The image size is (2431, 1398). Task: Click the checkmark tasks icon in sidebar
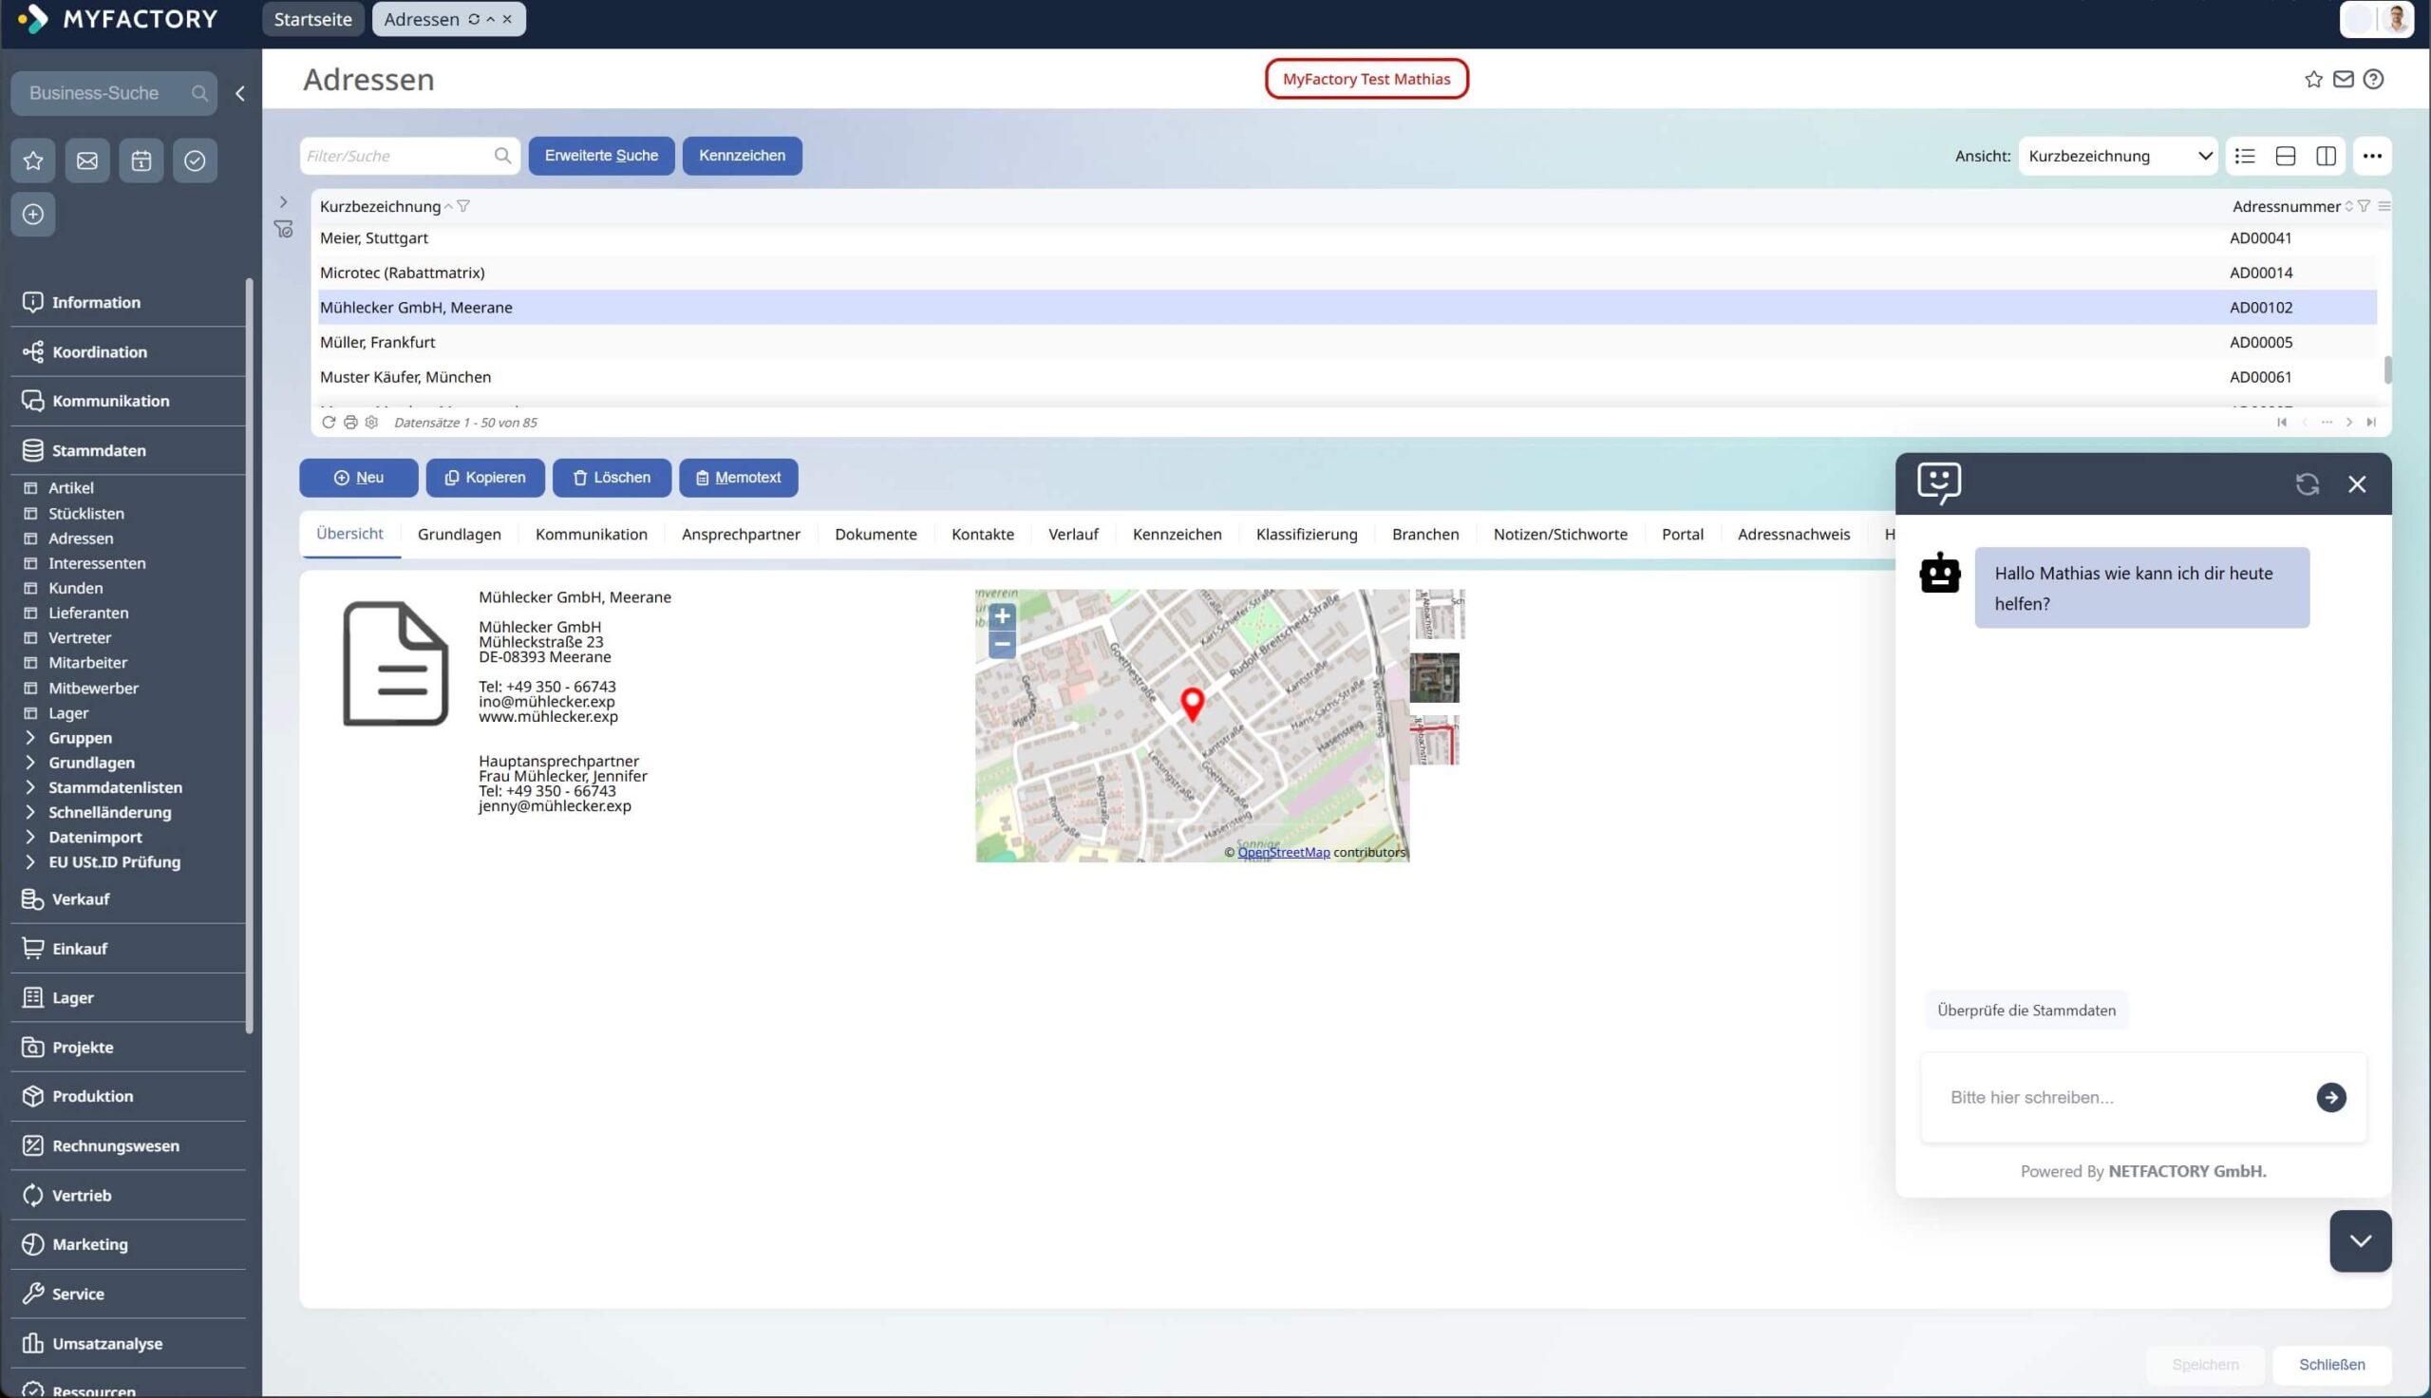click(195, 161)
